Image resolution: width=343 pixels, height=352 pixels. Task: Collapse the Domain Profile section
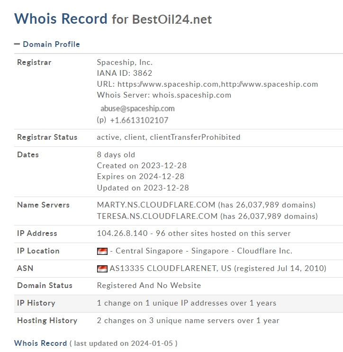[17, 44]
